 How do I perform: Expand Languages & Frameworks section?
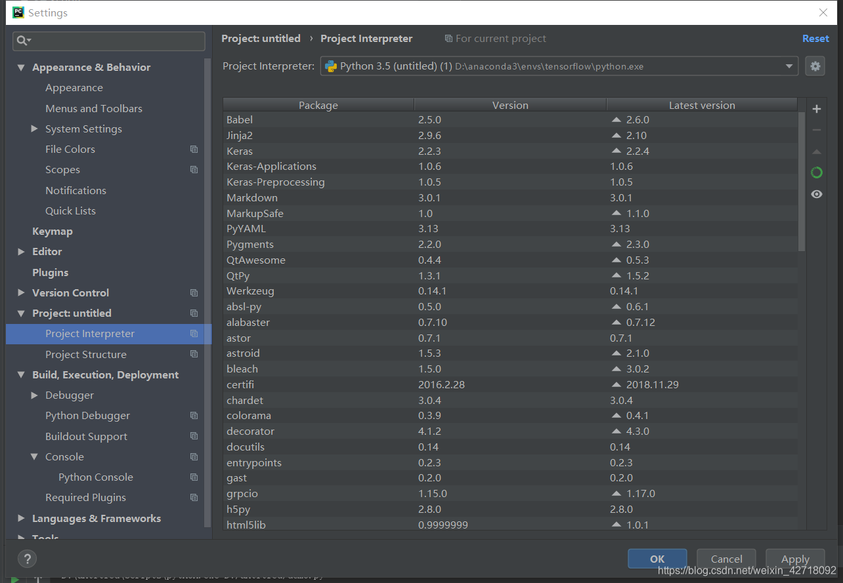click(21, 519)
